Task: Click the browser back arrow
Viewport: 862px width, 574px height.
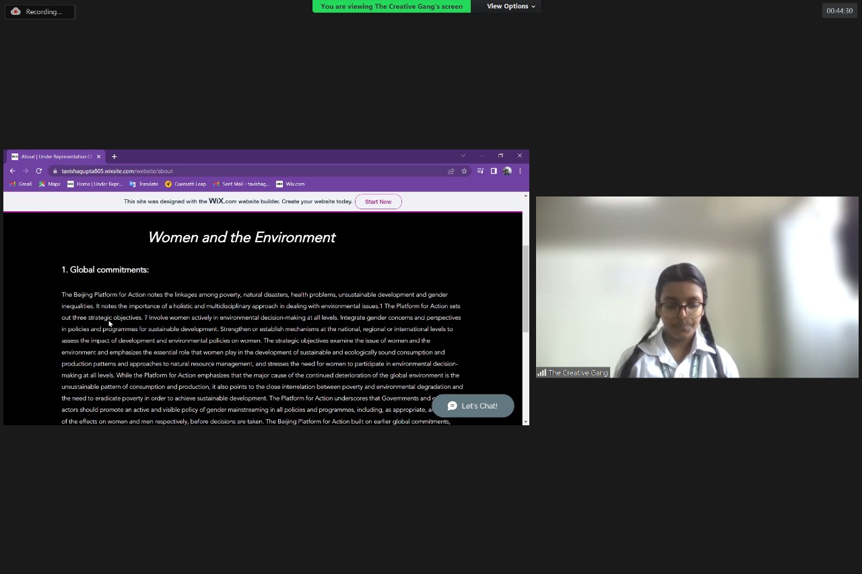Action: point(12,171)
